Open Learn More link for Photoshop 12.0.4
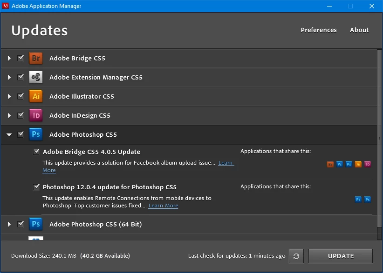 [x=164, y=206]
